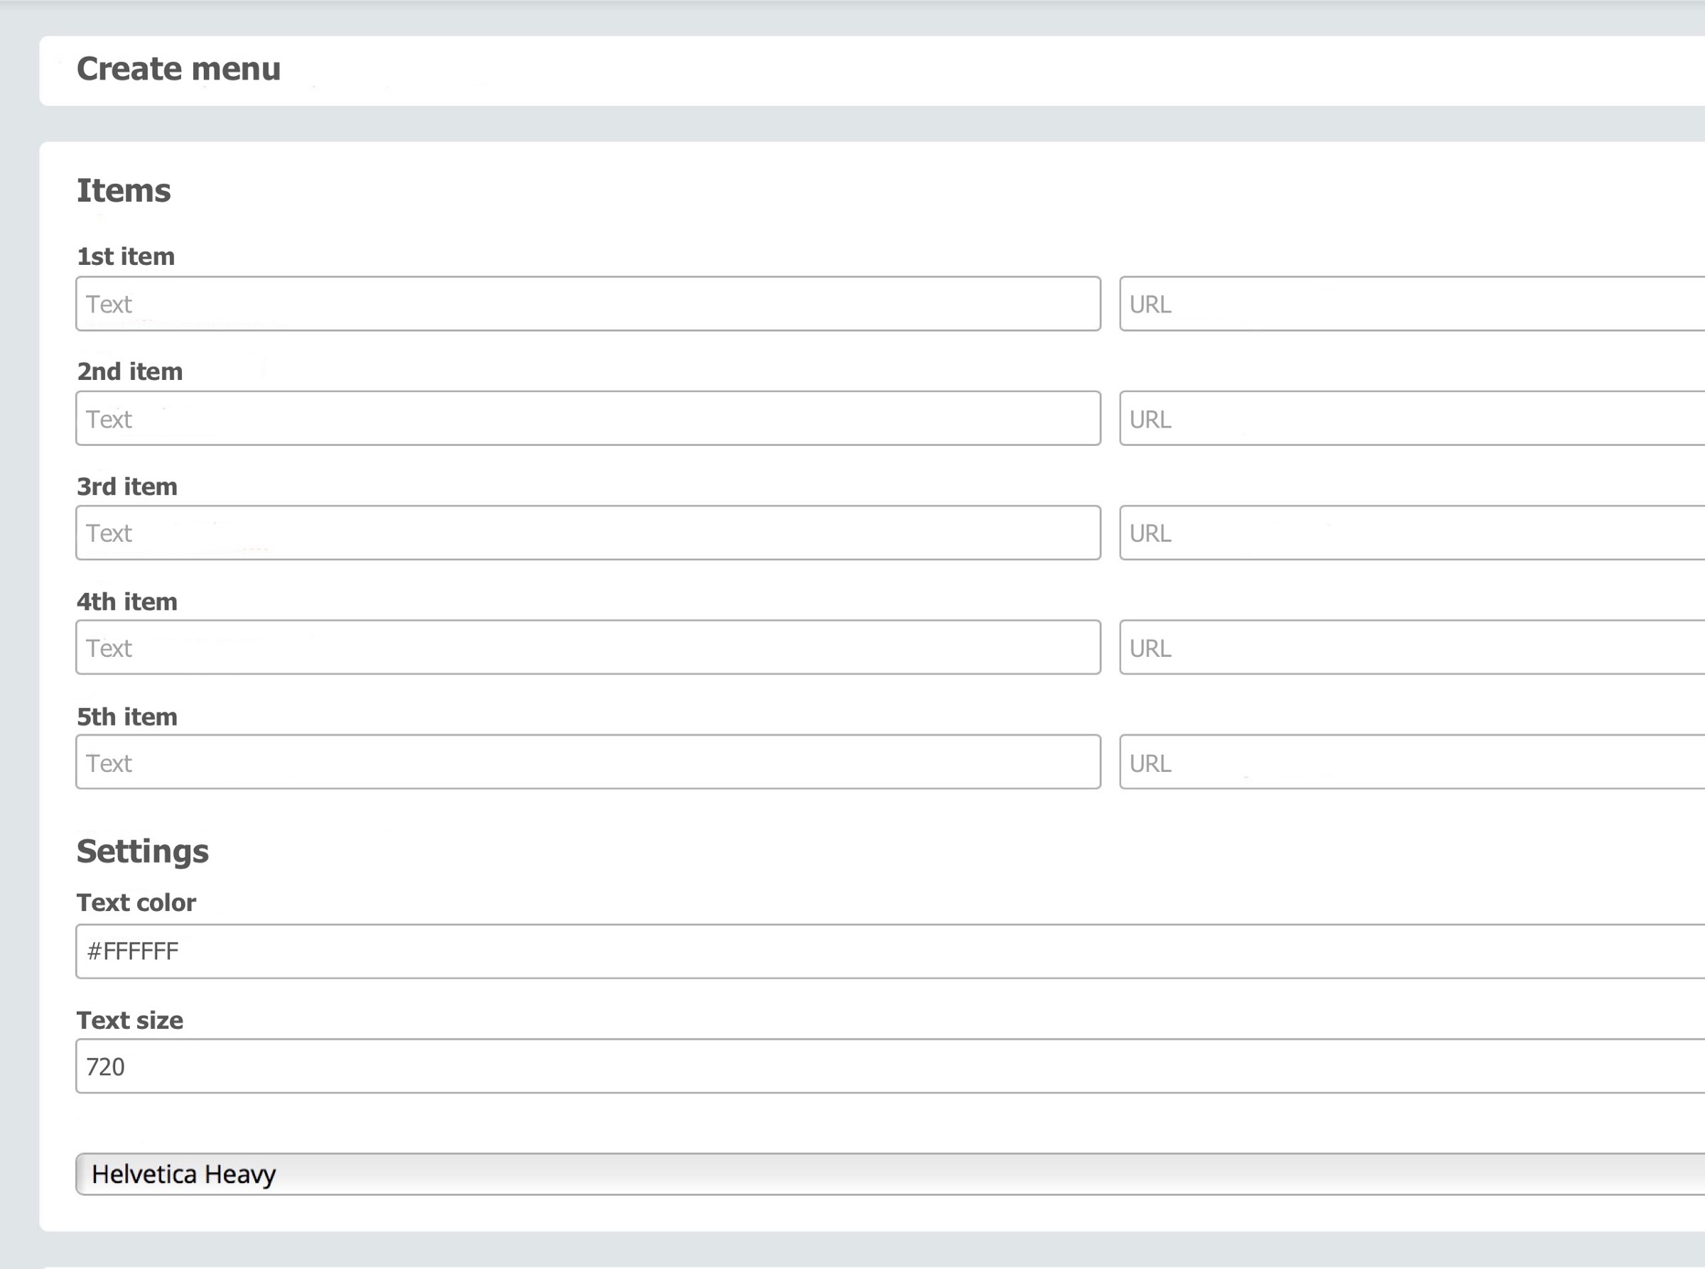The image size is (1705, 1269).
Task: Activate the 5th item Text field
Action: (x=588, y=761)
